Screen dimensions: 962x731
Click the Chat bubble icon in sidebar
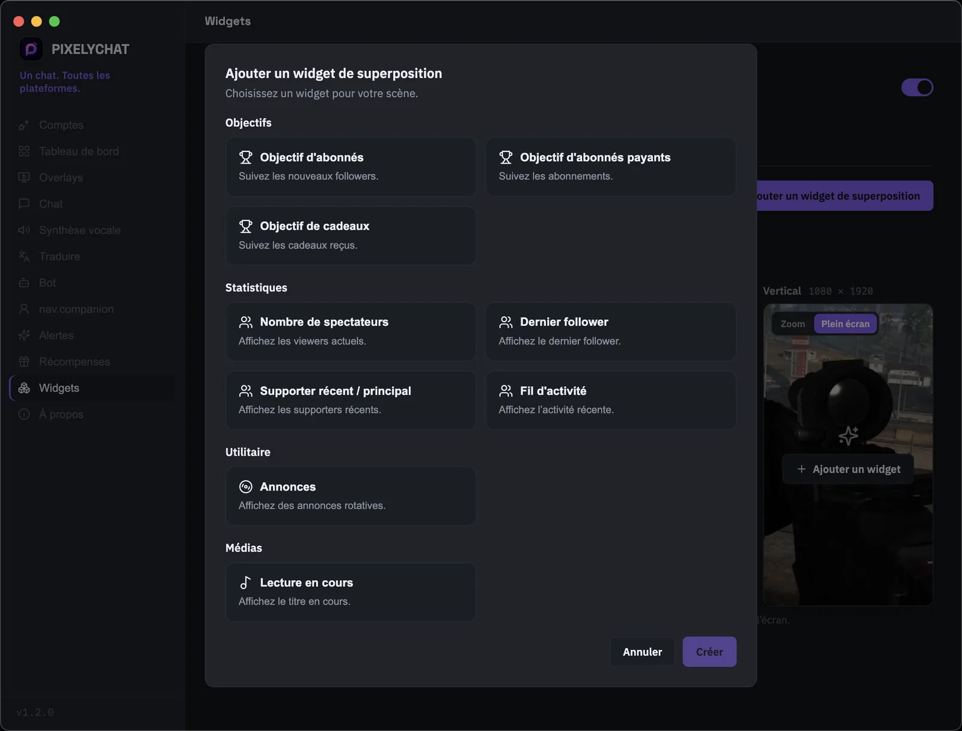[x=24, y=204]
